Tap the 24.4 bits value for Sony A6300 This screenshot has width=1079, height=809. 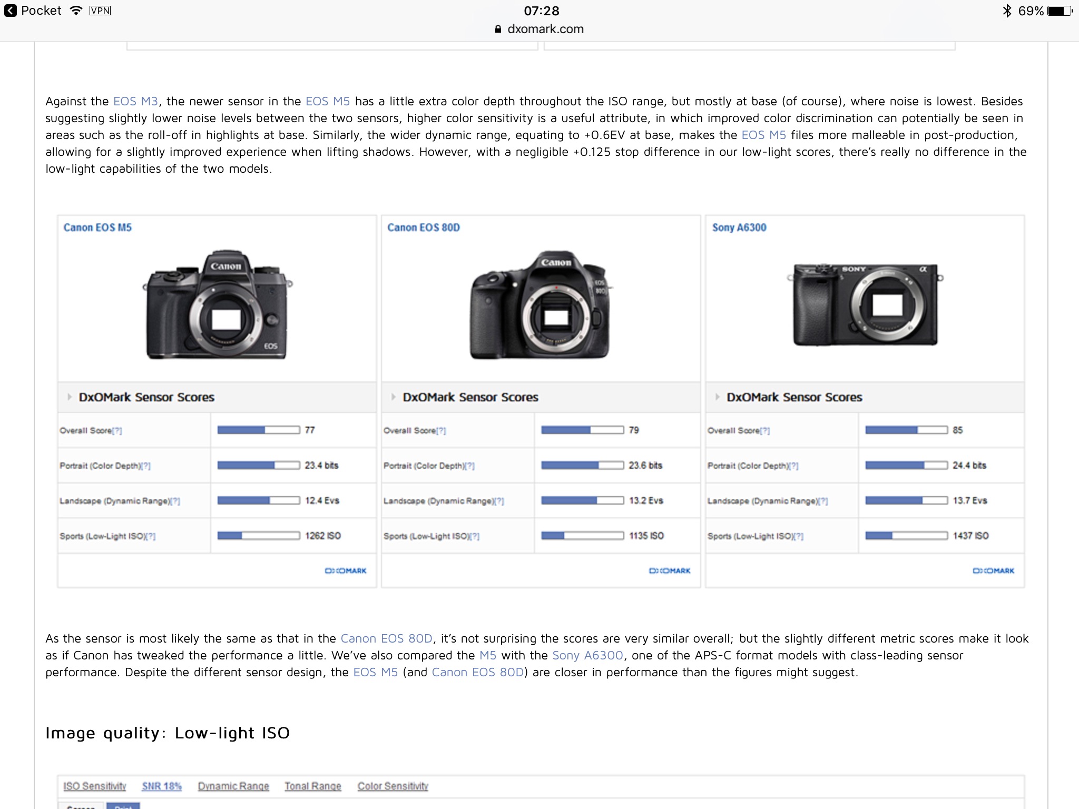point(969,466)
